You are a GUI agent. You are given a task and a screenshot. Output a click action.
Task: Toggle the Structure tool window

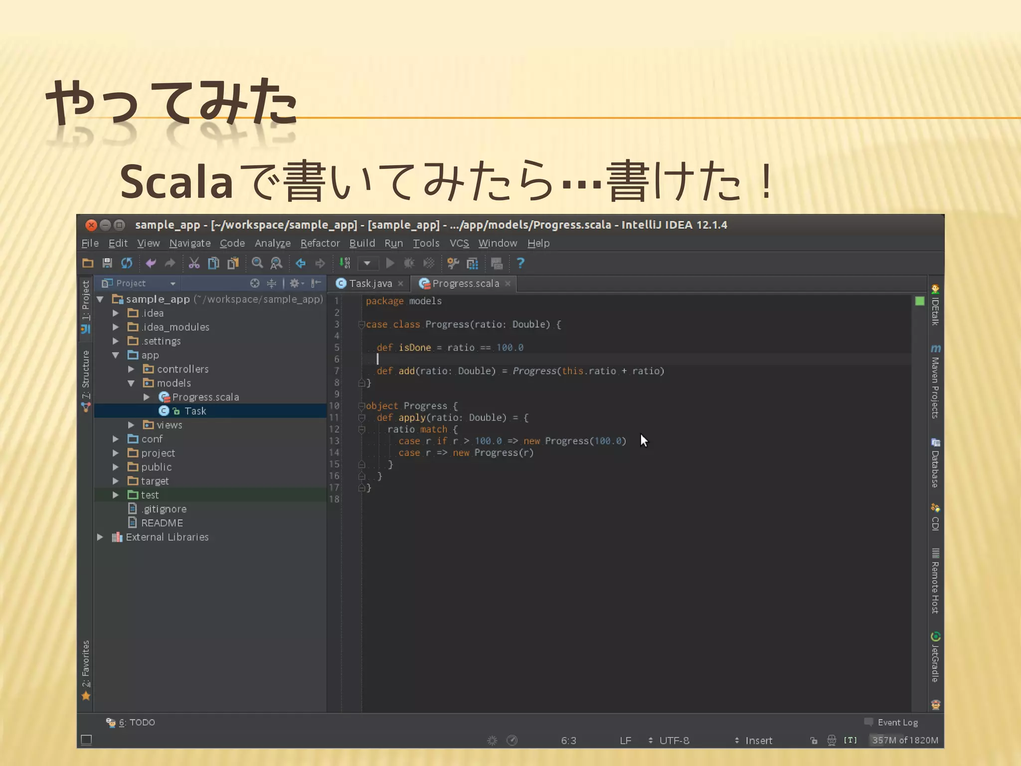[x=86, y=381]
